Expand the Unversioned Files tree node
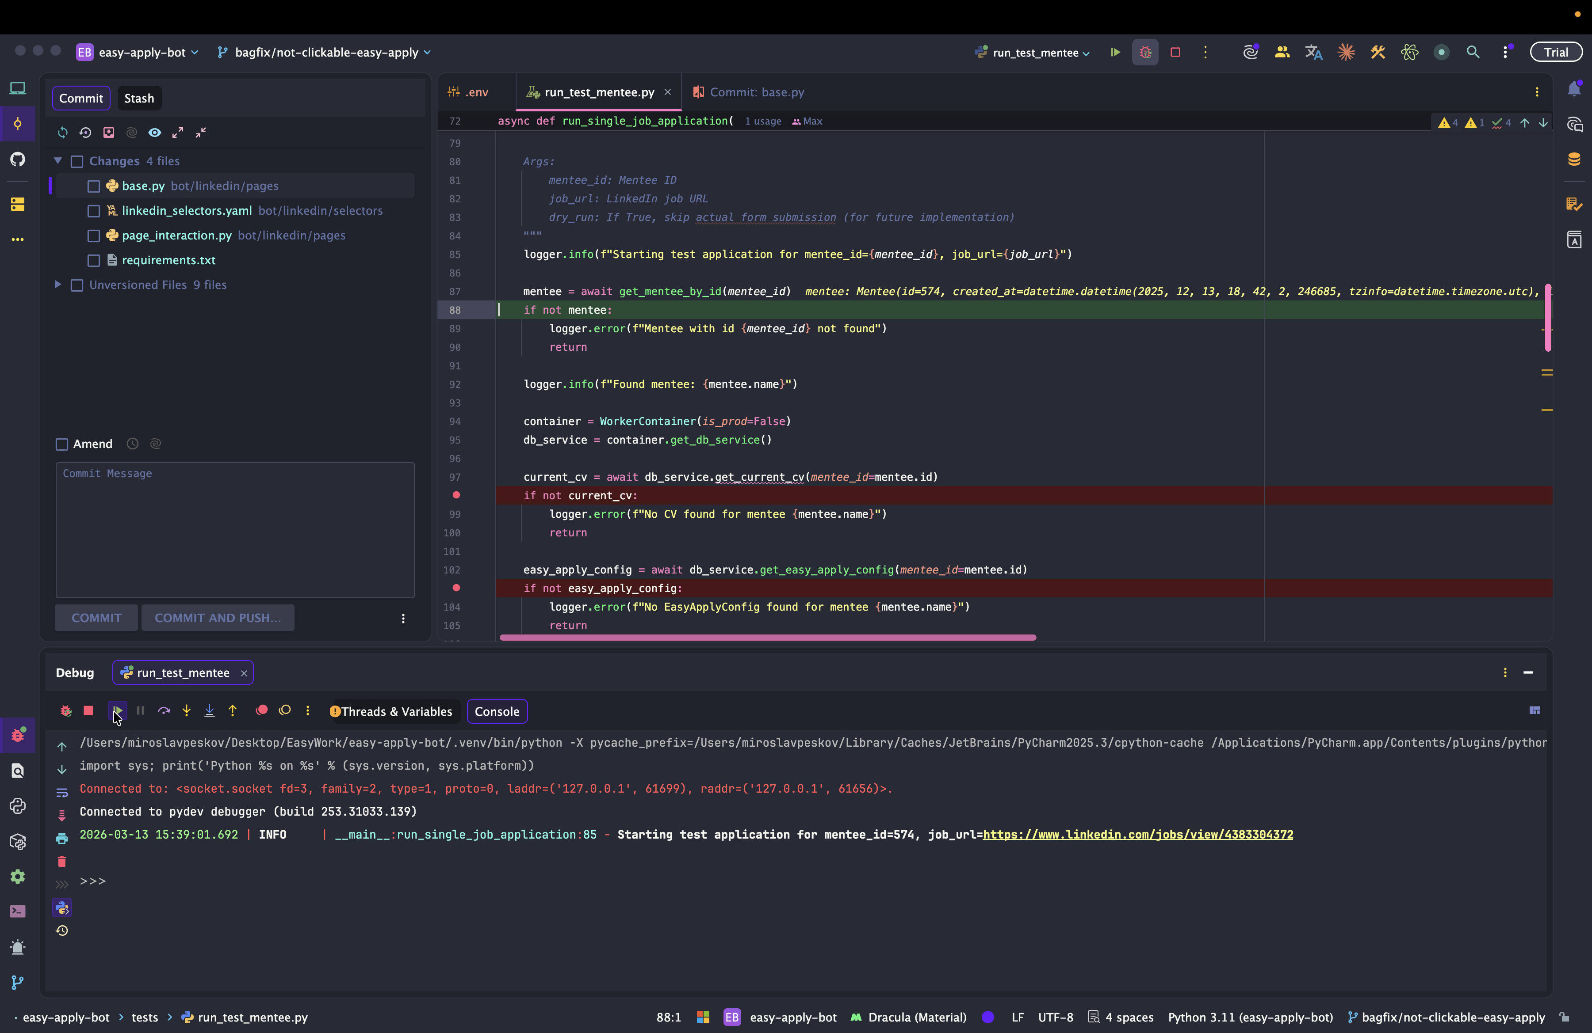1592x1033 pixels. coord(58,285)
